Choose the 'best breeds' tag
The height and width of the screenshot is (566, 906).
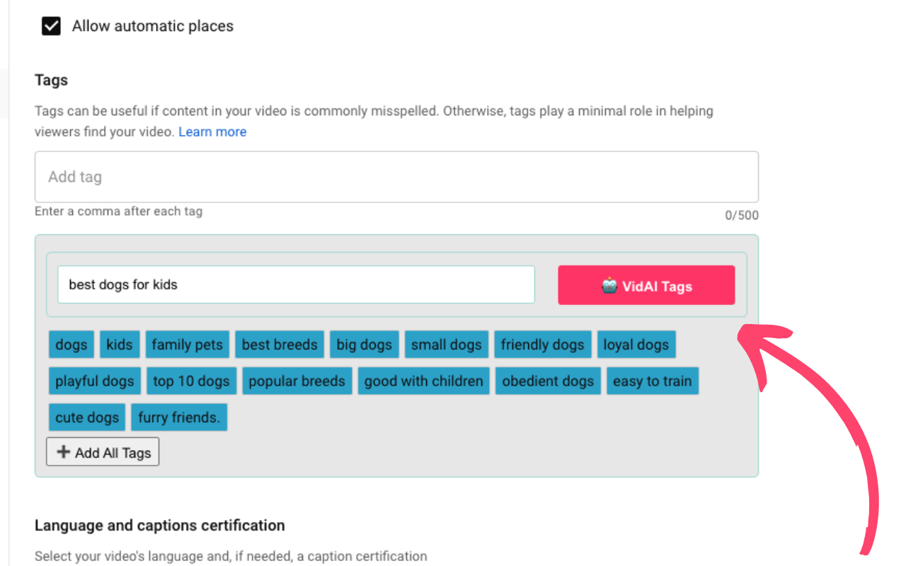click(280, 345)
